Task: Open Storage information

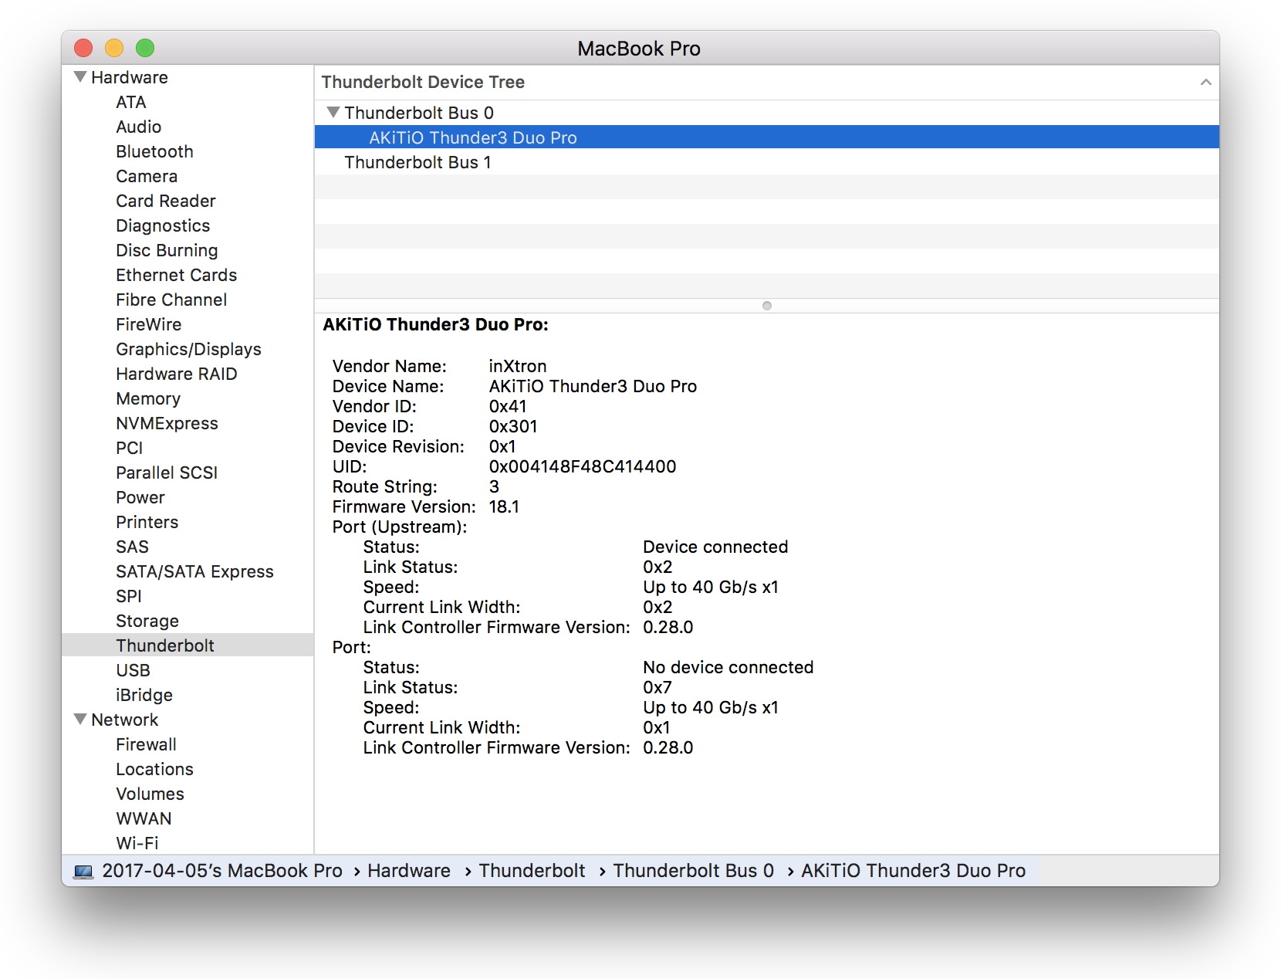Action: 147,621
